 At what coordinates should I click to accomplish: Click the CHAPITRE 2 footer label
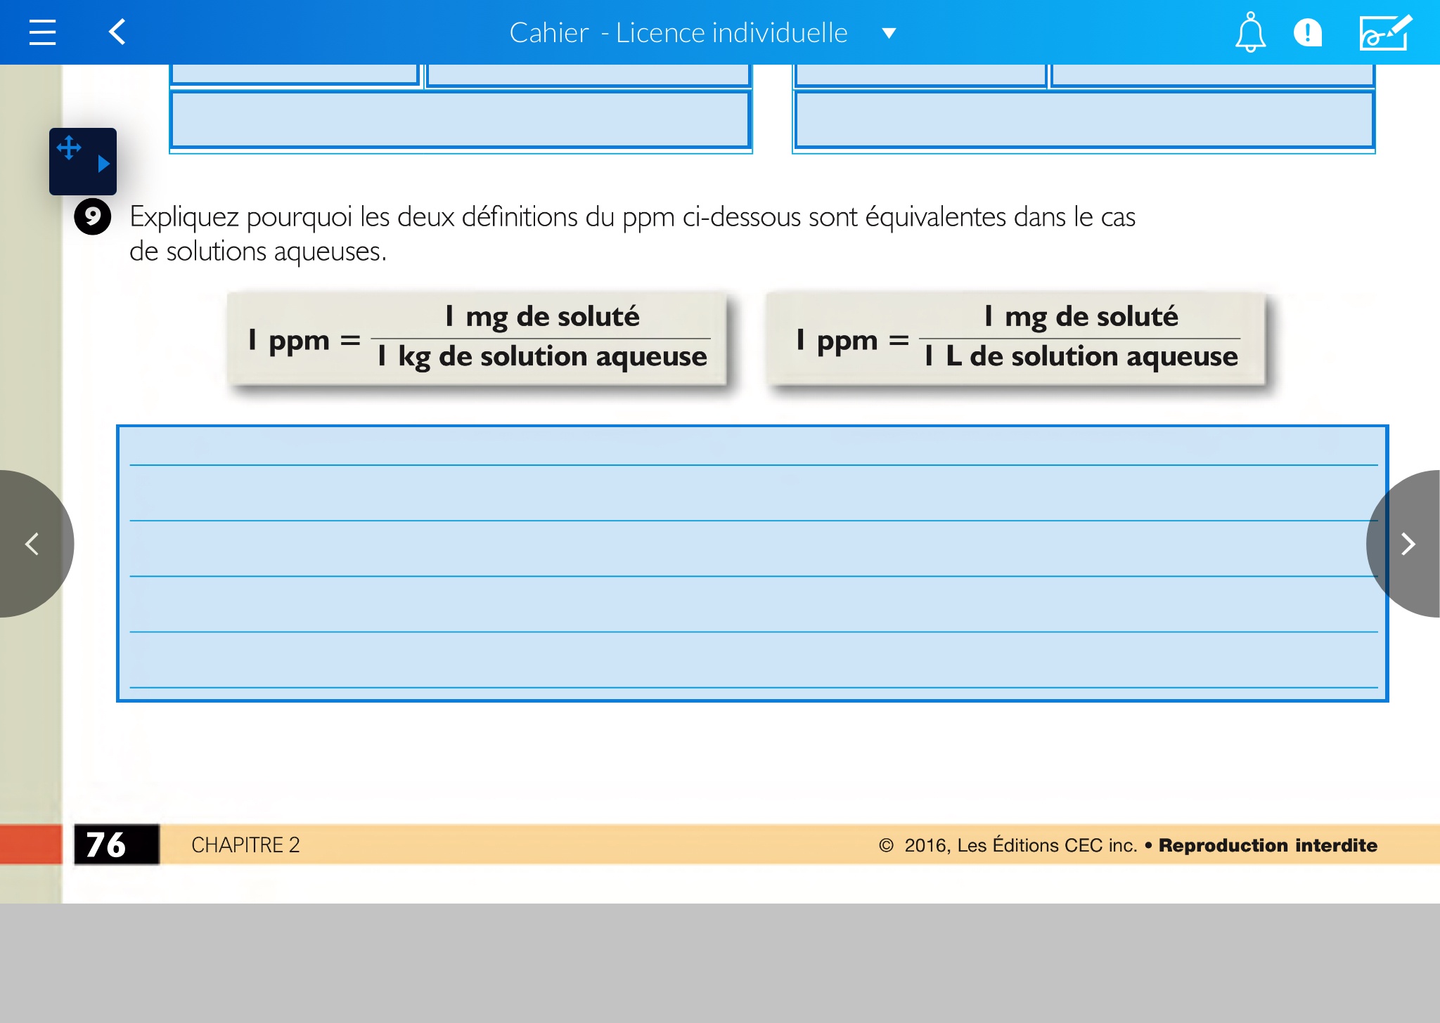(245, 845)
